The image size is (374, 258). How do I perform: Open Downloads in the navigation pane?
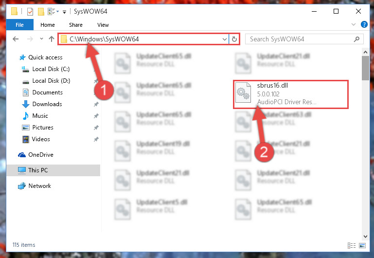tap(47, 104)
